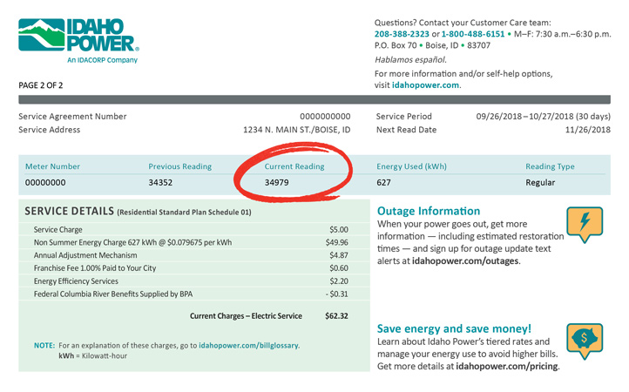This screenshot has height=392, width=629.
Task: Select the $2.20 efficiency services amount
Action: click(339, 281)
